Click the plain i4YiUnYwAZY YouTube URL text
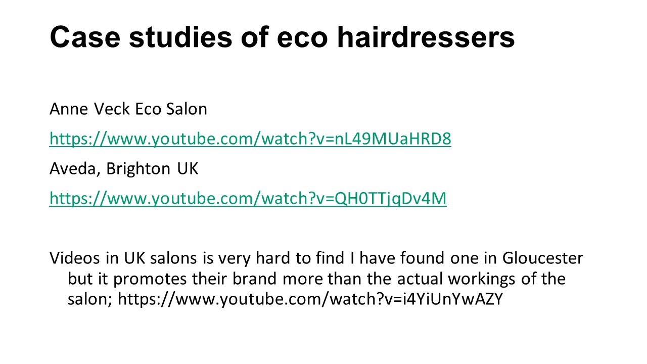The image size is (647, 364). (310, 299)
